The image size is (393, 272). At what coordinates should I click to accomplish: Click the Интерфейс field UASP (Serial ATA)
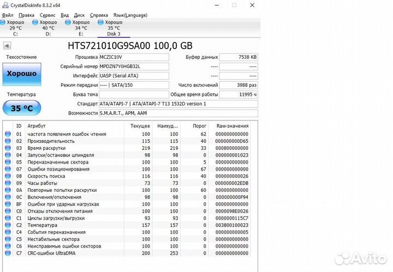coord(134,76)
